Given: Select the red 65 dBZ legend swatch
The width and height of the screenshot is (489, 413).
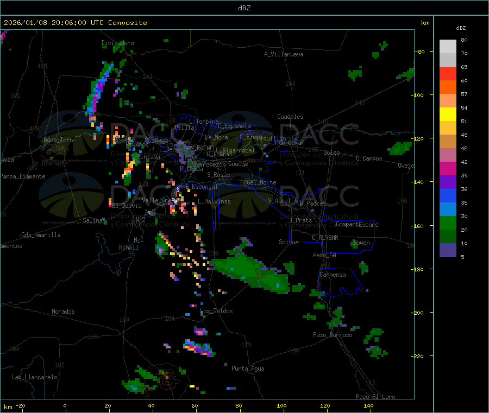Looking at the screenshot, I should (x=448, y=73).
